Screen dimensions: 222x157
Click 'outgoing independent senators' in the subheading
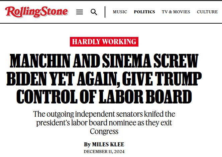tap(95, 114)
